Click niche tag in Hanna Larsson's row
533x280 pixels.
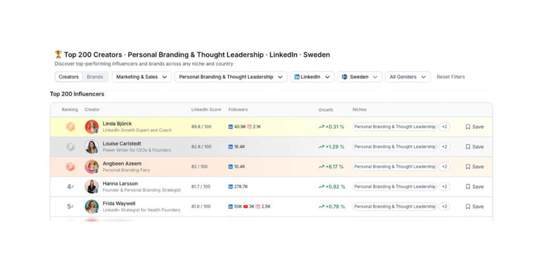pos(395,186)
